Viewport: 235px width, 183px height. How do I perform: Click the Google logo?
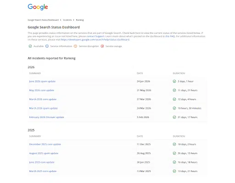[x=38, y=7]
